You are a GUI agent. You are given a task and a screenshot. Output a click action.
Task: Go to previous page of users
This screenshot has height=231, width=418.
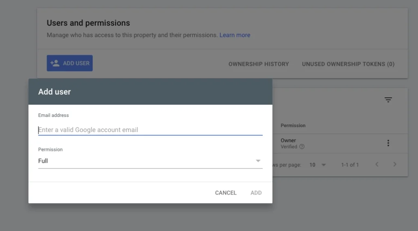pos(377,164)
